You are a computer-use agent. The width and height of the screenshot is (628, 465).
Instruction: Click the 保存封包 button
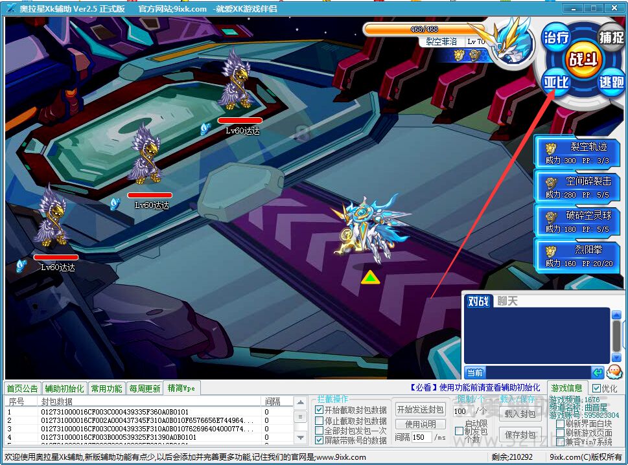(x=520, y=435)
